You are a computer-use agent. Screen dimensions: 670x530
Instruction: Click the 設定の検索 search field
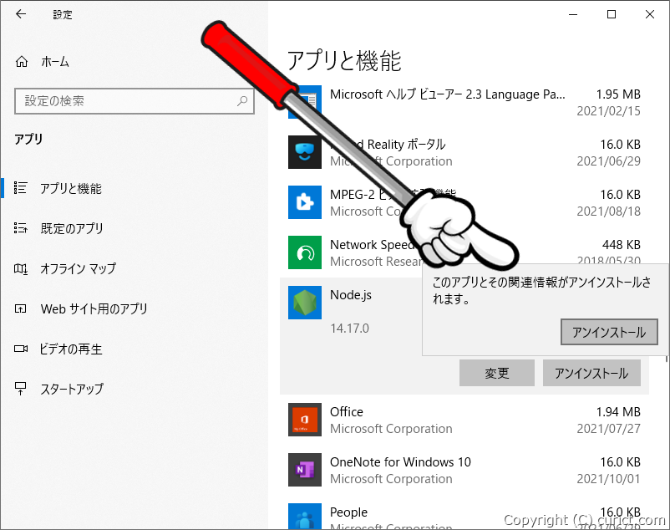135,101
